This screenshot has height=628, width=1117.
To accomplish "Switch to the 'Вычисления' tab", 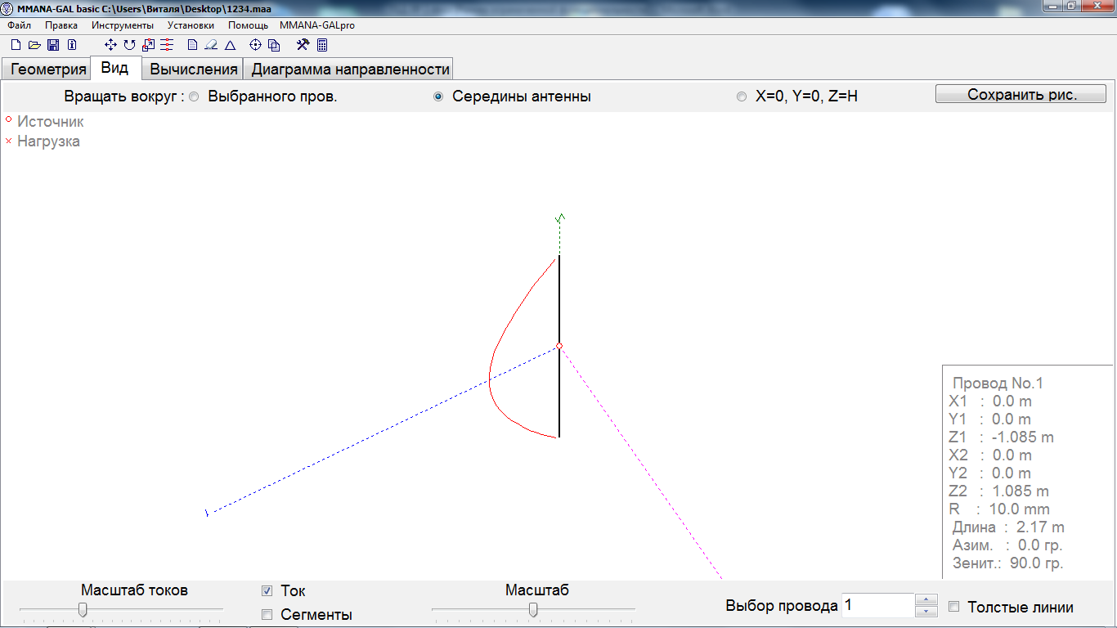I will pyautogui.click(x=193, y=69).
